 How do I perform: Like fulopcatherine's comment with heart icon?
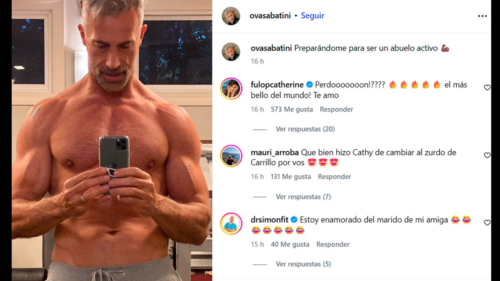[487, 88]
